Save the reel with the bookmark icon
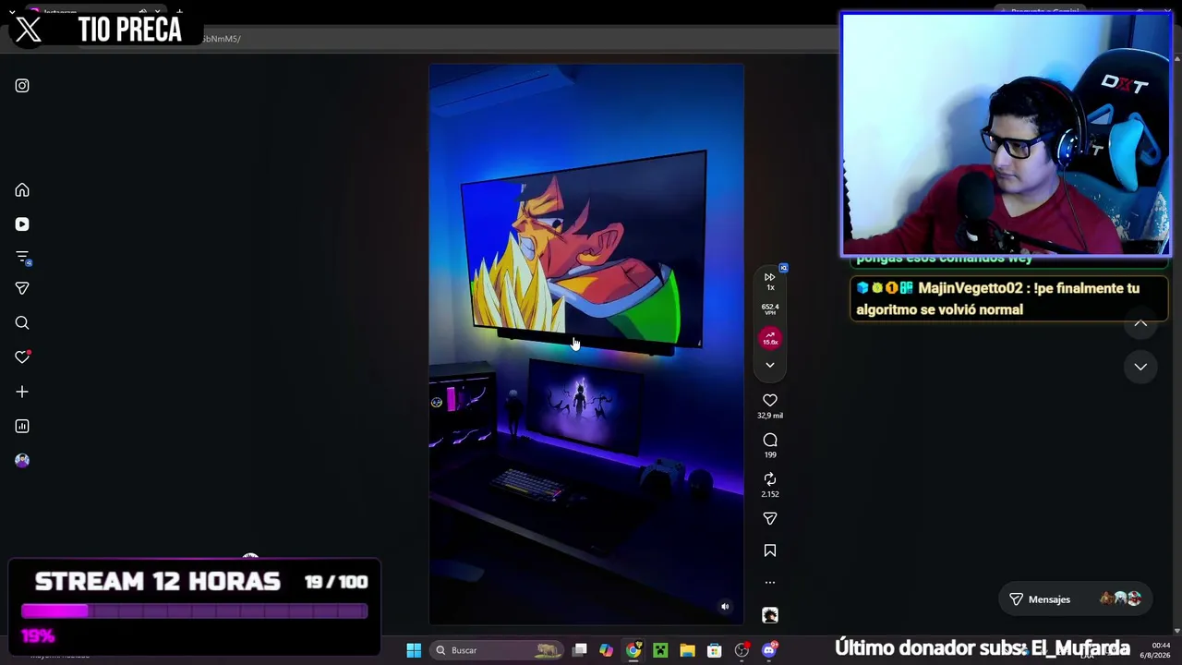1182x665 pixels. [770, 550]
